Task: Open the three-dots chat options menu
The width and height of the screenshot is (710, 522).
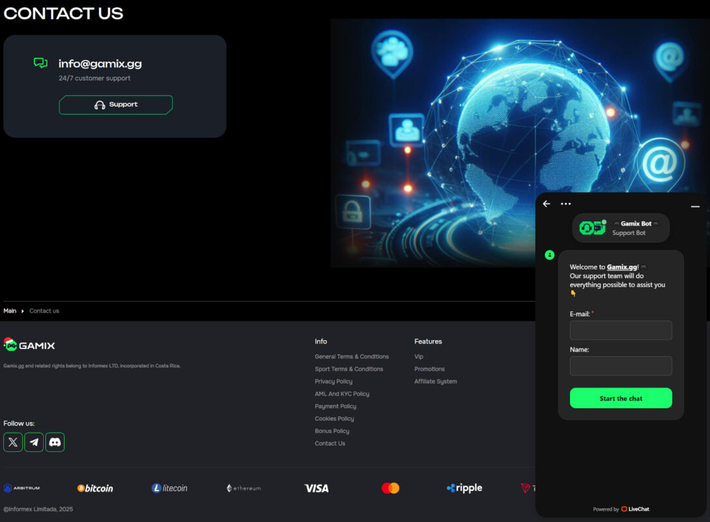Action: tap(566, 204)
